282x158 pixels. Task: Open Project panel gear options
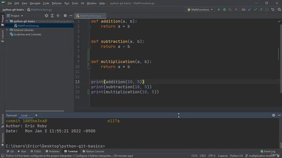click(65, 16)
